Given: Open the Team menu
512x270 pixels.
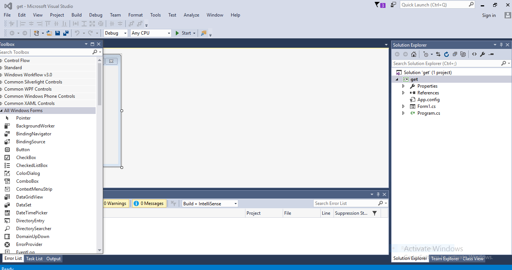Looking at the screenshot, I should 115,15.
